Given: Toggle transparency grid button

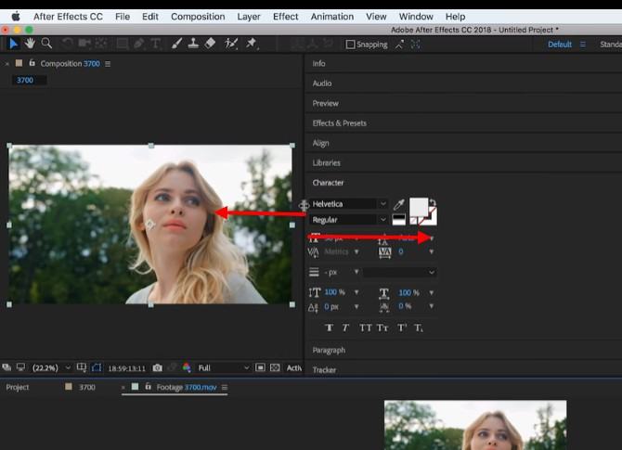Looking at the screenshot, I should [275, 368].
